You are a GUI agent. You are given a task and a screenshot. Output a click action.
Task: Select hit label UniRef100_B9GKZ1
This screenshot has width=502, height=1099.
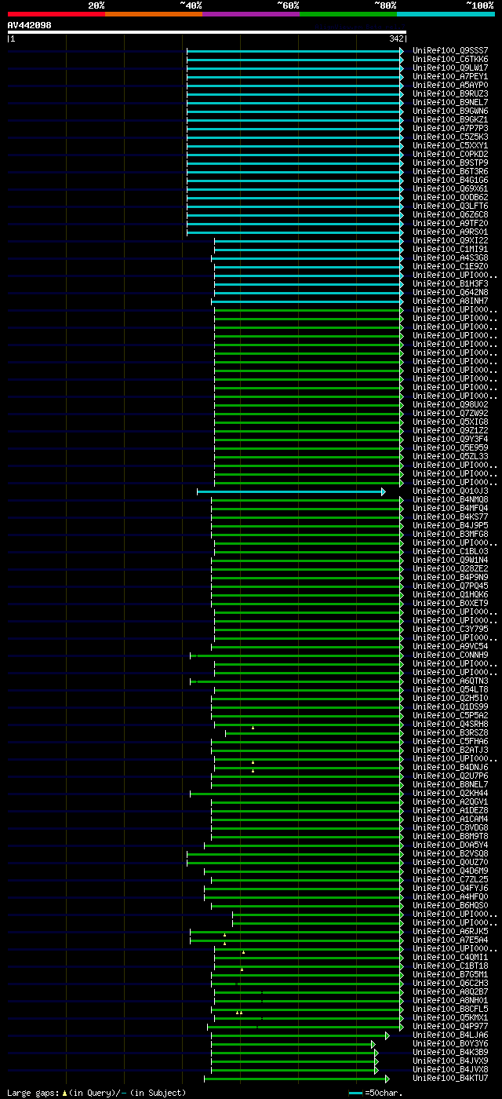(x=450, y=119)
